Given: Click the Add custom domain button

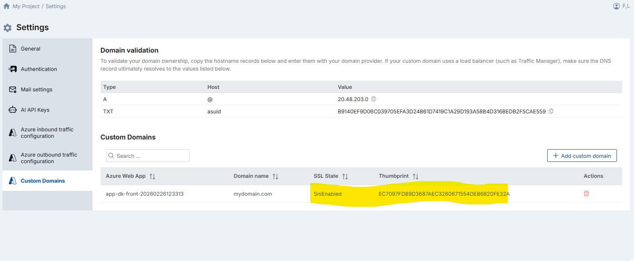Looking at the screenshot, I should point(582,155).
